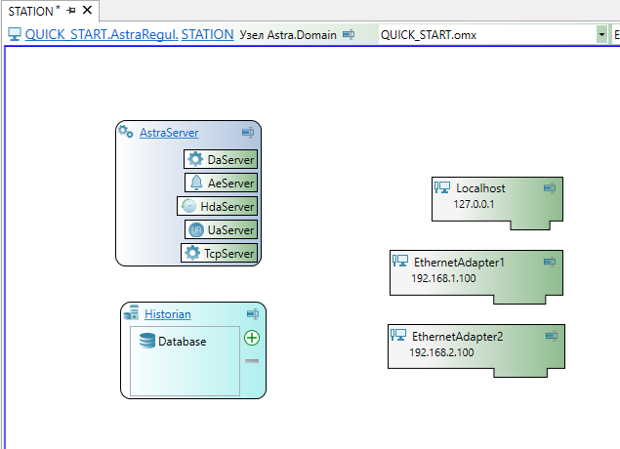Click the gray minus button in Historian
This screenshot has height=449, width=620.
(252, 361)
